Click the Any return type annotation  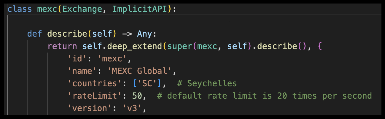(x=144, y=34)
